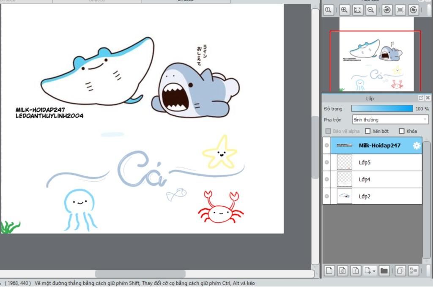Click the manta ray illustration on canvas
The image size is (433, 287).
pyautogui.click(x=97, y=72)
